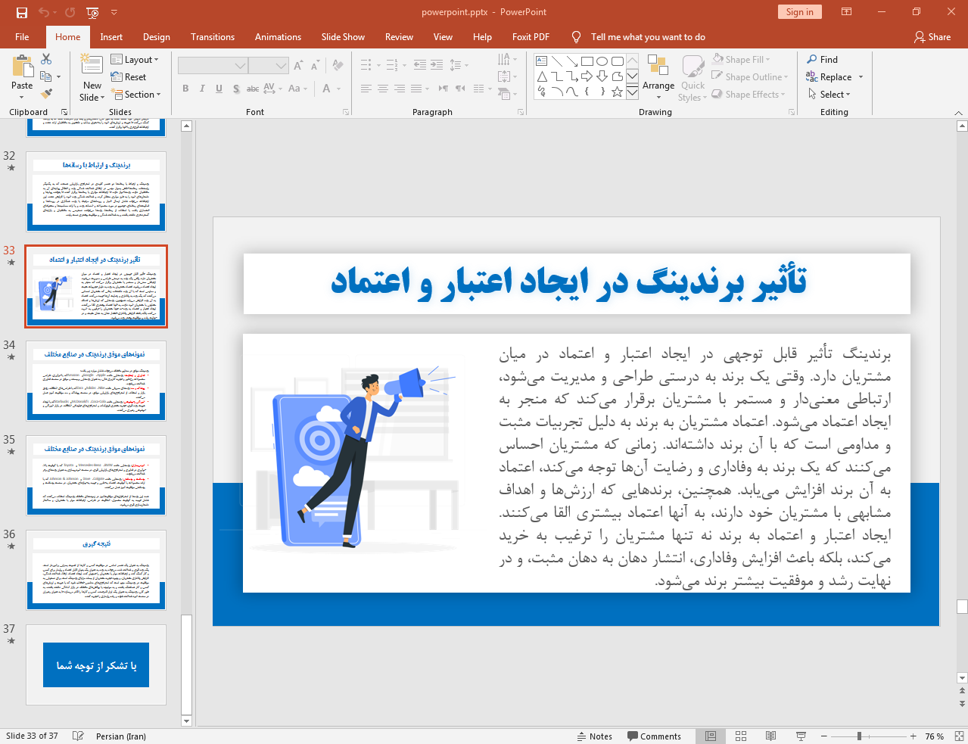
Task: Click the Sign in button
Action: coord(799,11)
